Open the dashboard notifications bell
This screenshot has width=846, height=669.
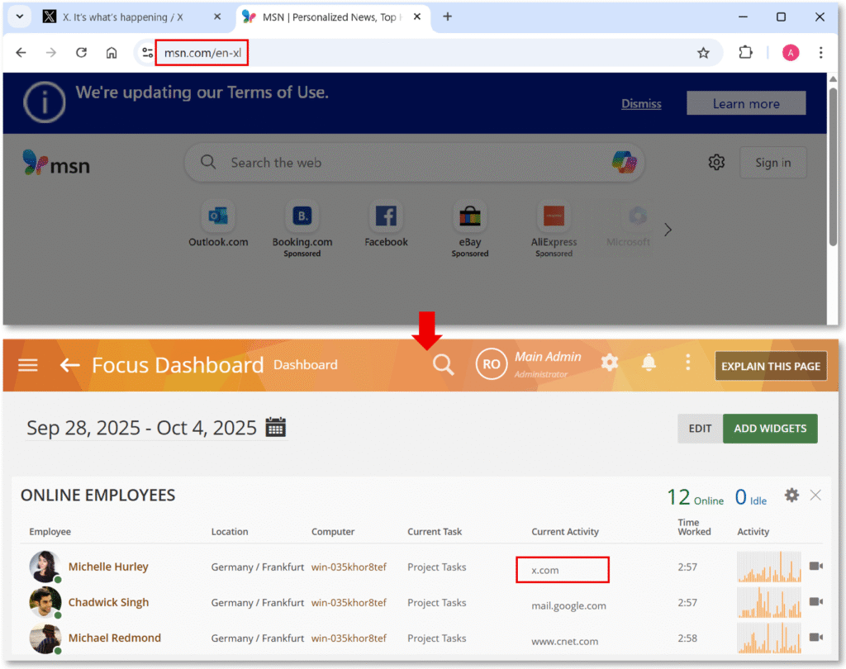click(x=649, y=362)
